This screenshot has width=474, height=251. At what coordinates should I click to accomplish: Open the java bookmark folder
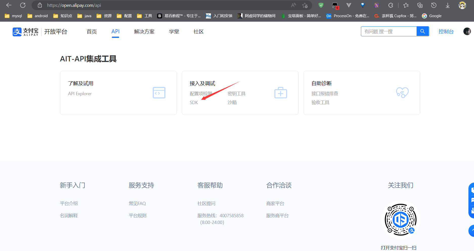click(x=84, y=16)
